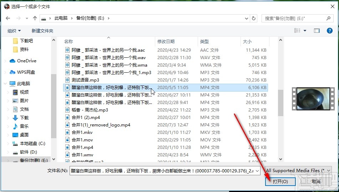339x192 pixels.
Task: Click the file icon of 合并1.mkv
Action: pos(67,133)
